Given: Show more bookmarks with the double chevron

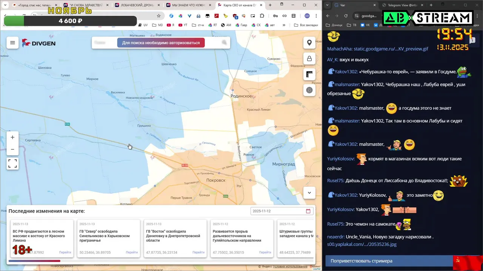Looking at the screenshot, I should click(284, 25).
